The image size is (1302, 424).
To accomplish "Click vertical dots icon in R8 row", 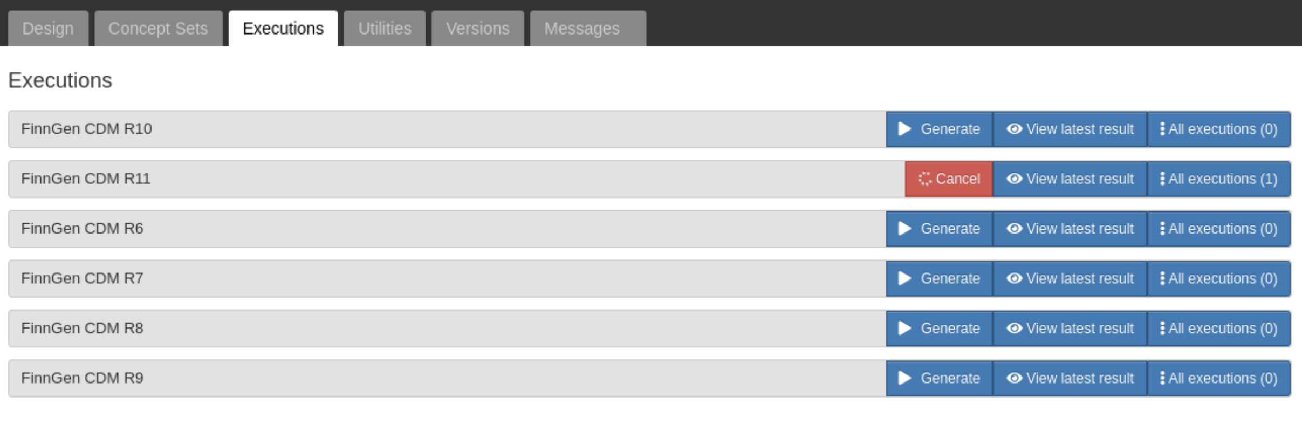I will (1162, 328).
